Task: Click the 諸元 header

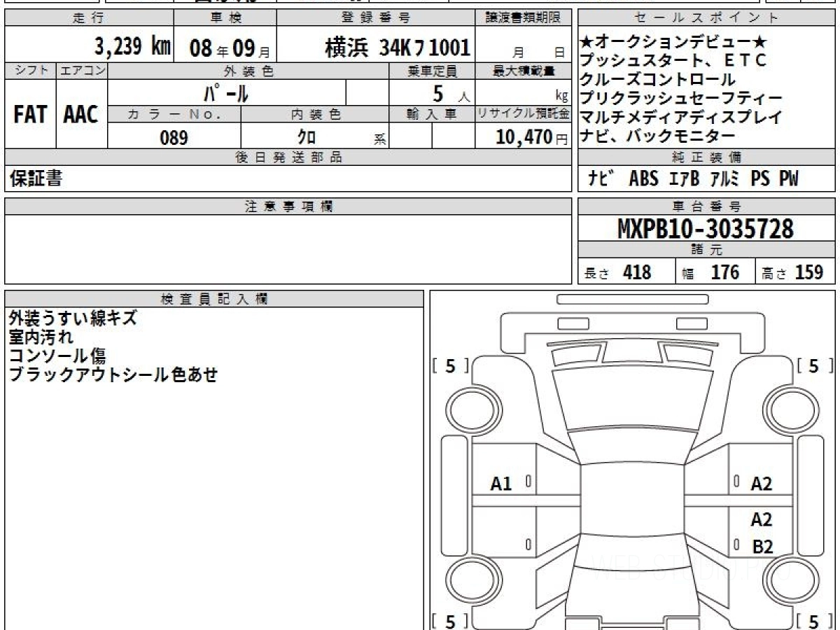Action: [x=706, y=250]
